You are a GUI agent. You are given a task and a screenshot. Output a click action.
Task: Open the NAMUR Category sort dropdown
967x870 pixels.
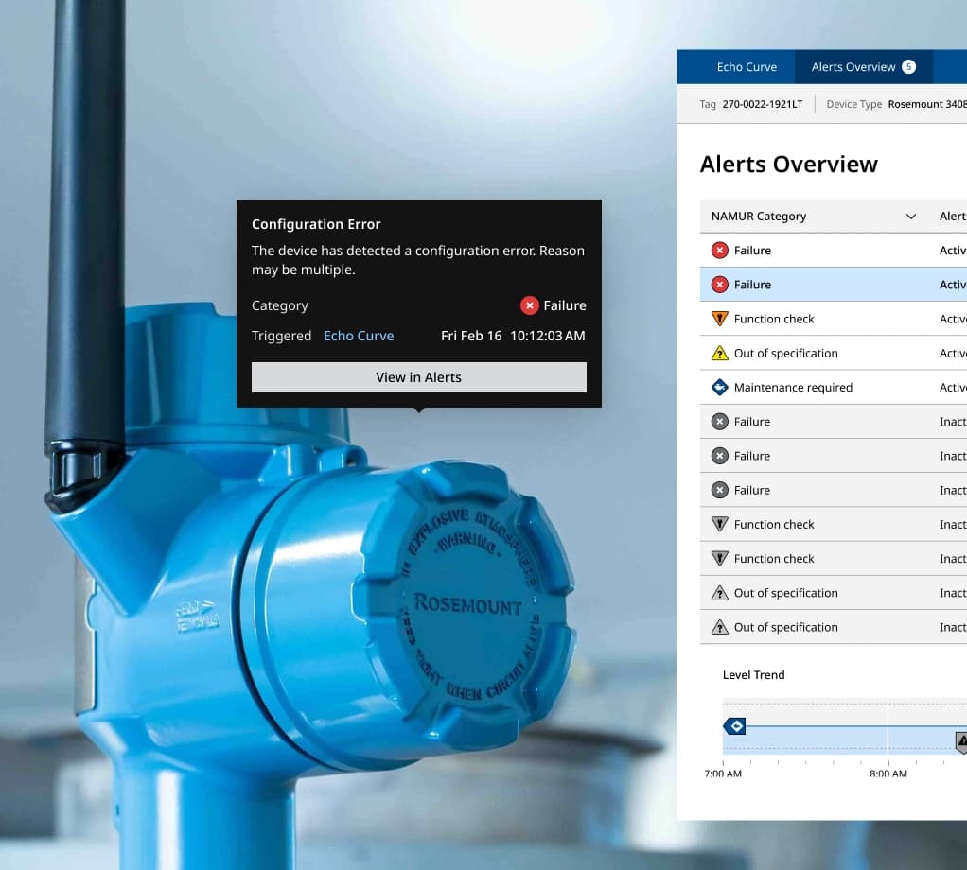click(911, 216)
